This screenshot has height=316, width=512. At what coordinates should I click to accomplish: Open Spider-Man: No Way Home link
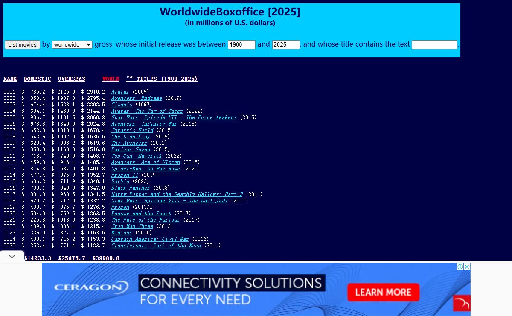[145, 169]
